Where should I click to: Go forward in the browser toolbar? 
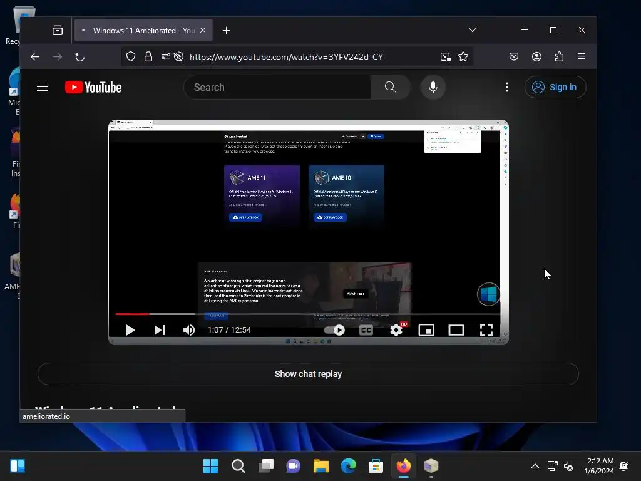(x=58, y=57)
